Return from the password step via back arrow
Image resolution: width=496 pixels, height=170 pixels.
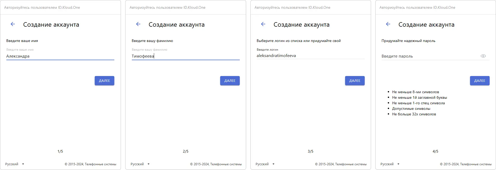point(388,24)
